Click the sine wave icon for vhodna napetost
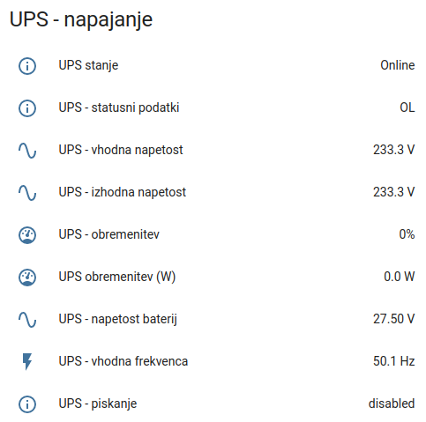426x422 pixels. [x=27, y=151]
